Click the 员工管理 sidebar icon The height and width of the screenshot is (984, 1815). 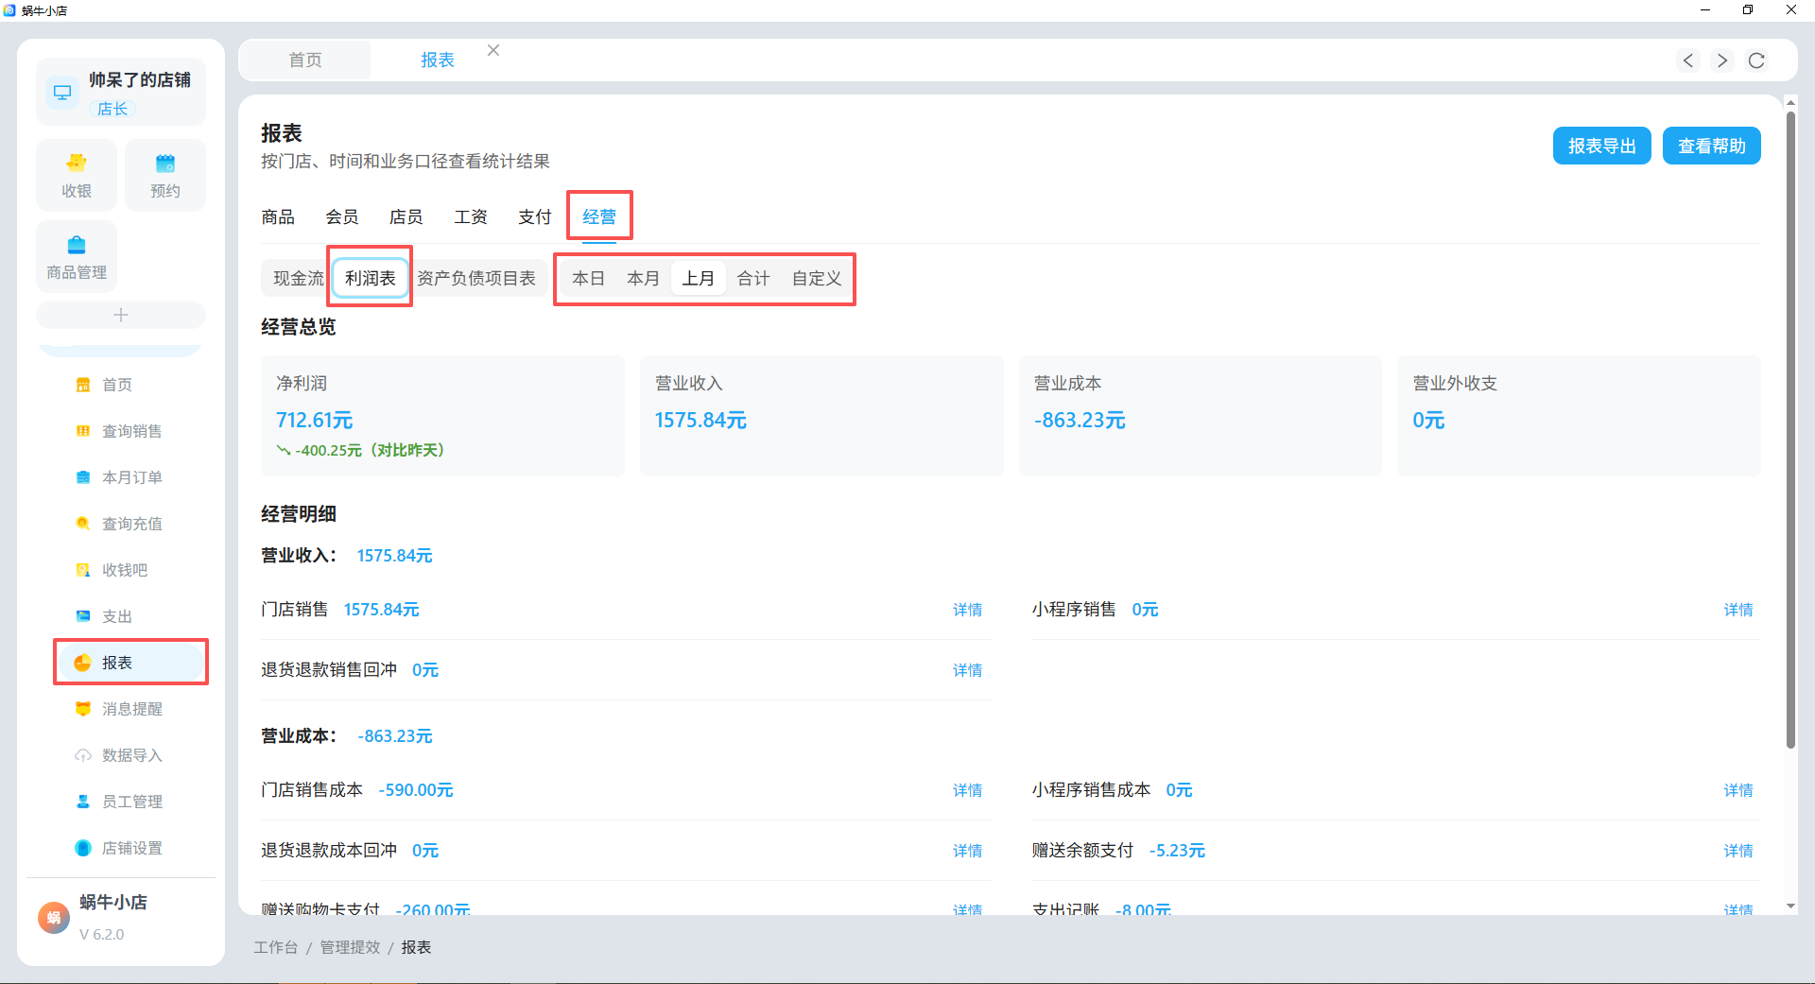click(x=83, y=802)
